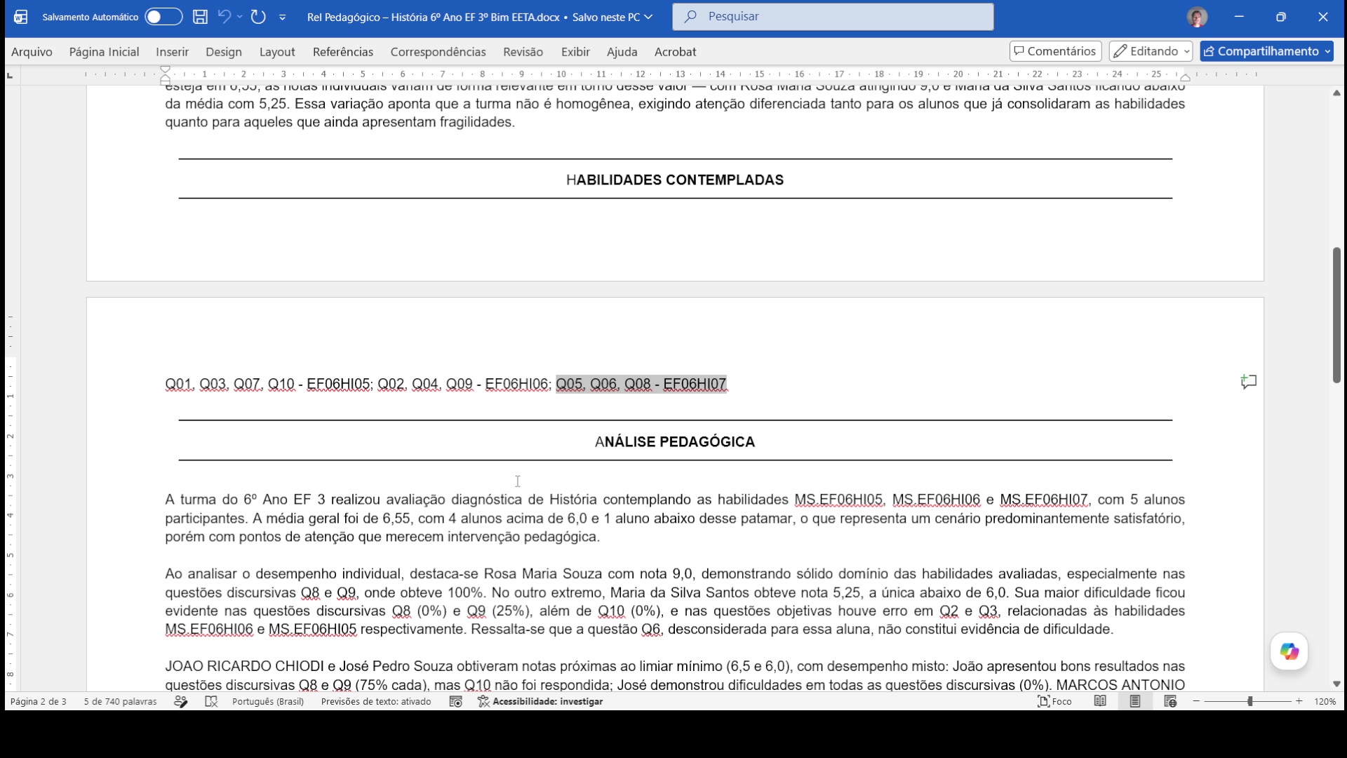Click the vertical scrollbar thumb

(1336, 314)
